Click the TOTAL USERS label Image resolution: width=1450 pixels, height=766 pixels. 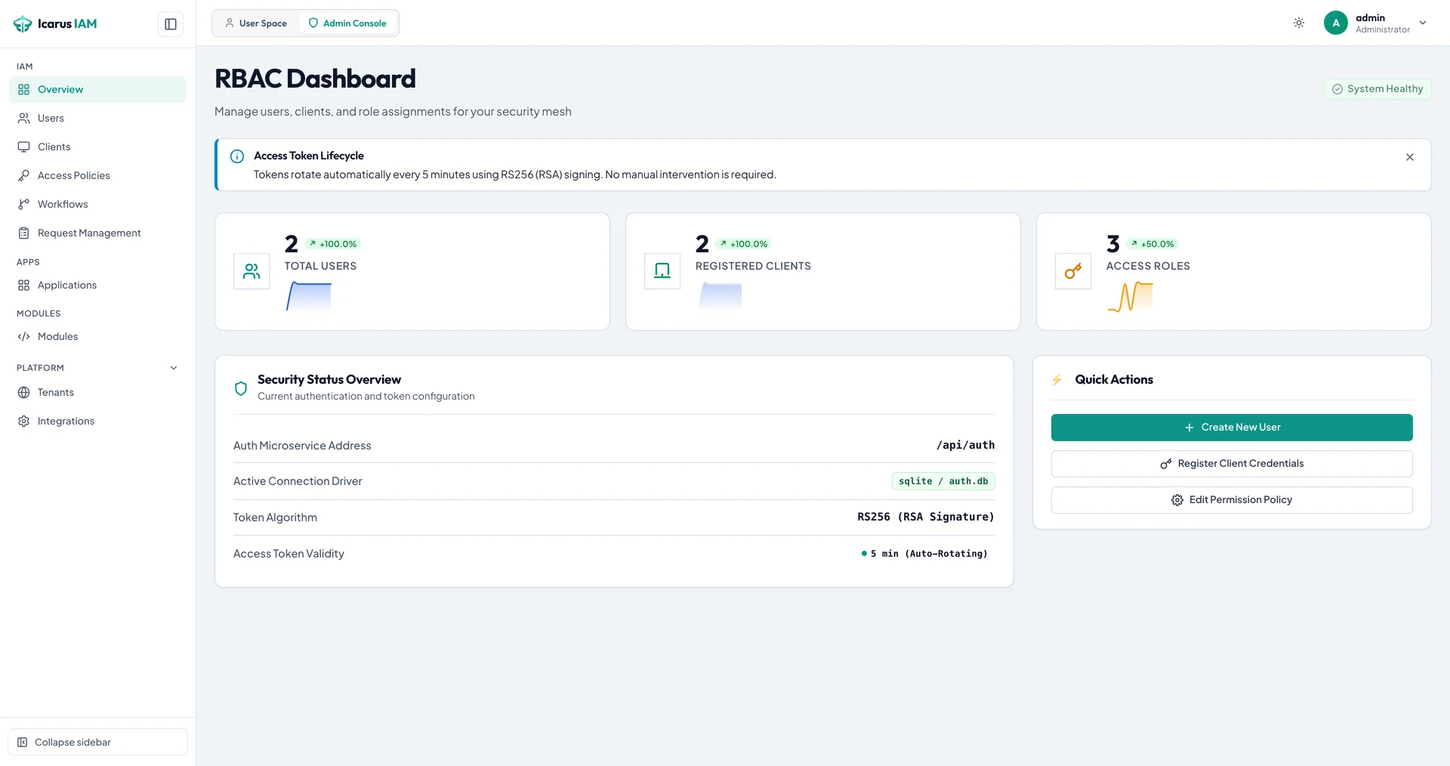click(x=320, y=266)
